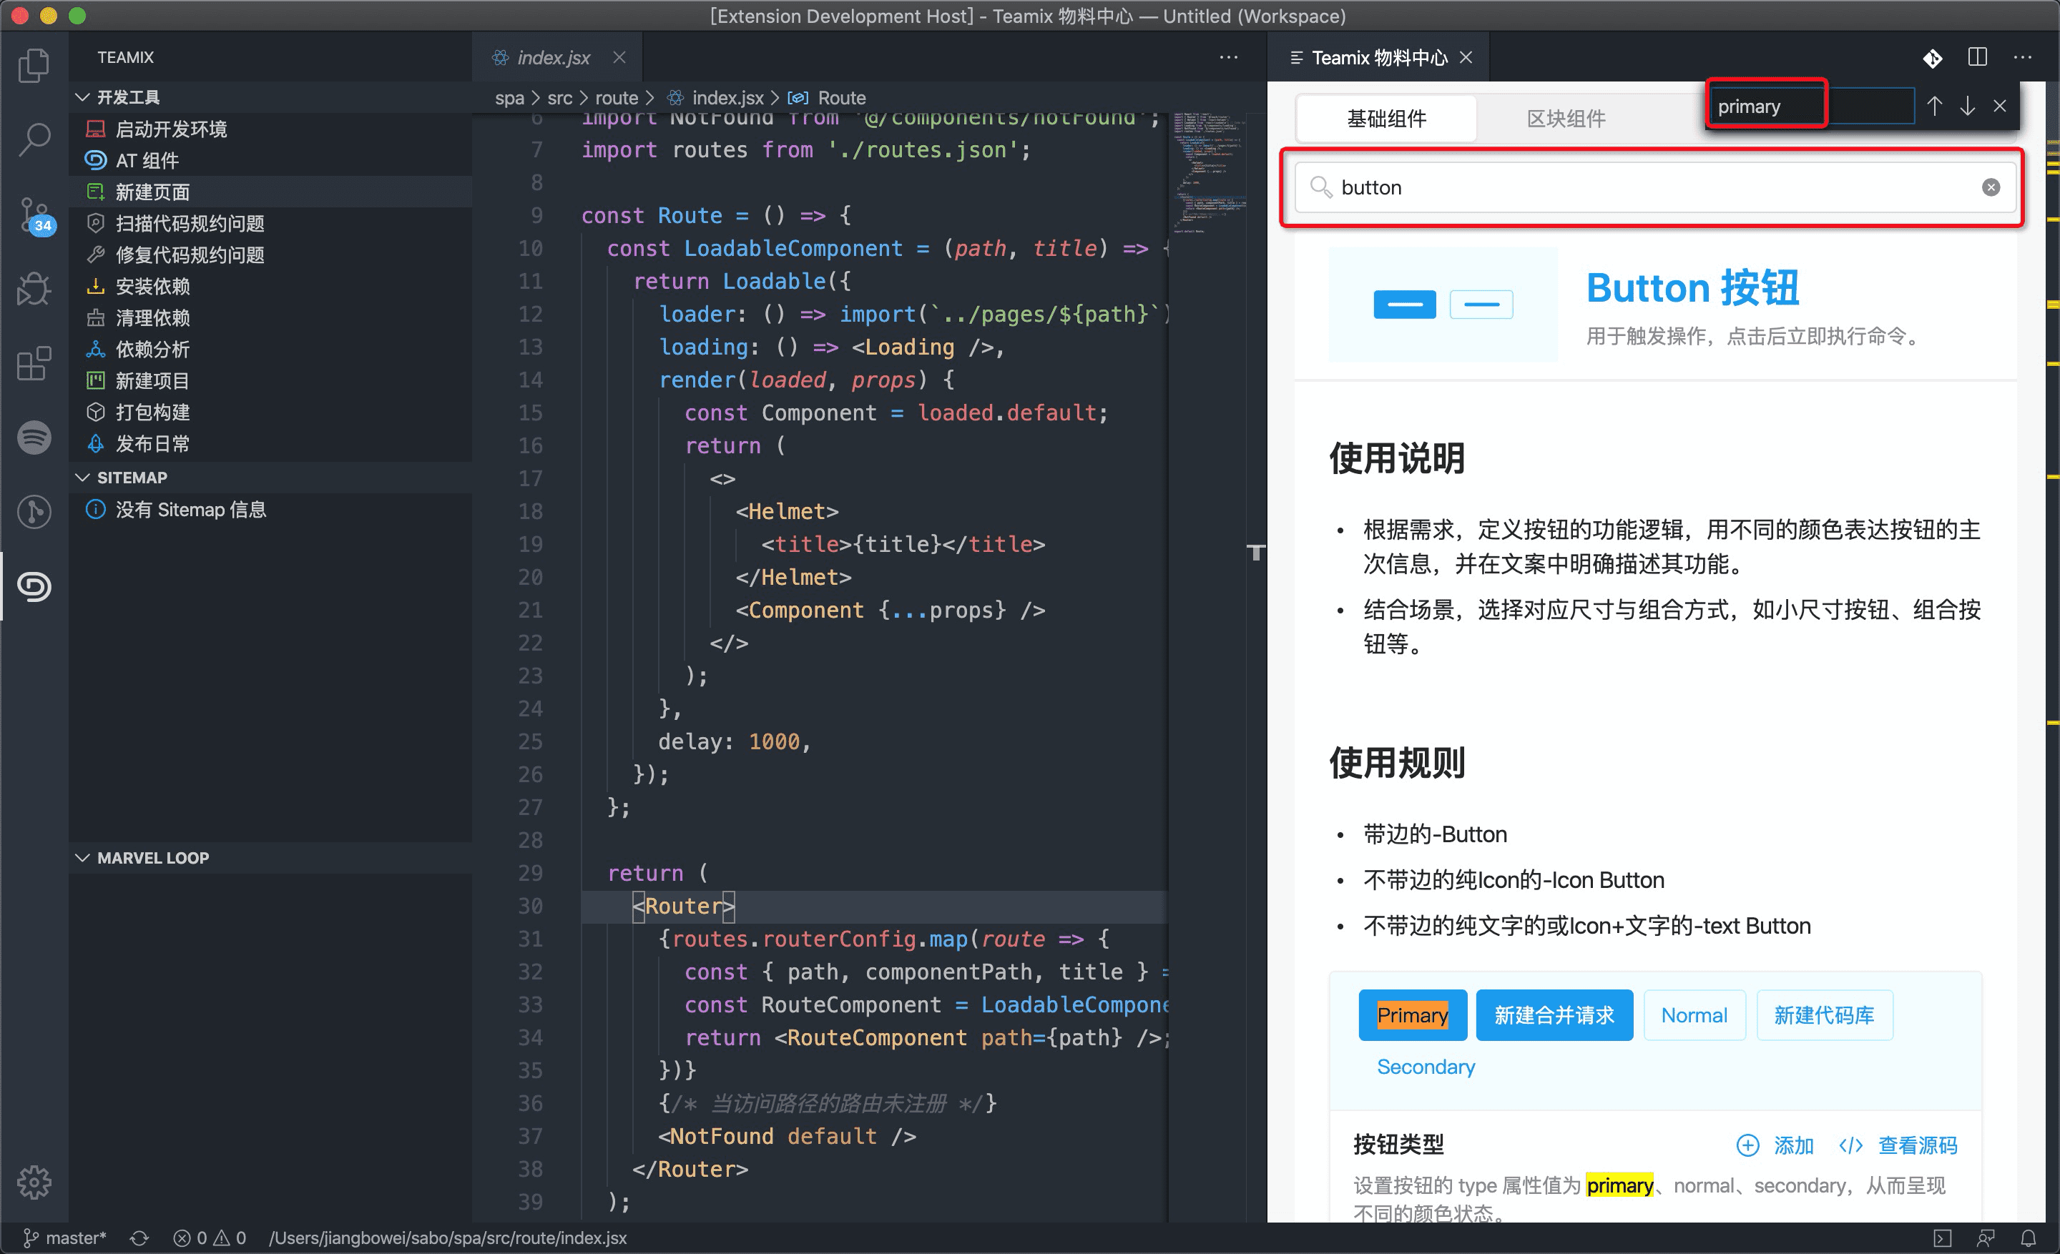Focus the primary find input field

coord(1810,106)
